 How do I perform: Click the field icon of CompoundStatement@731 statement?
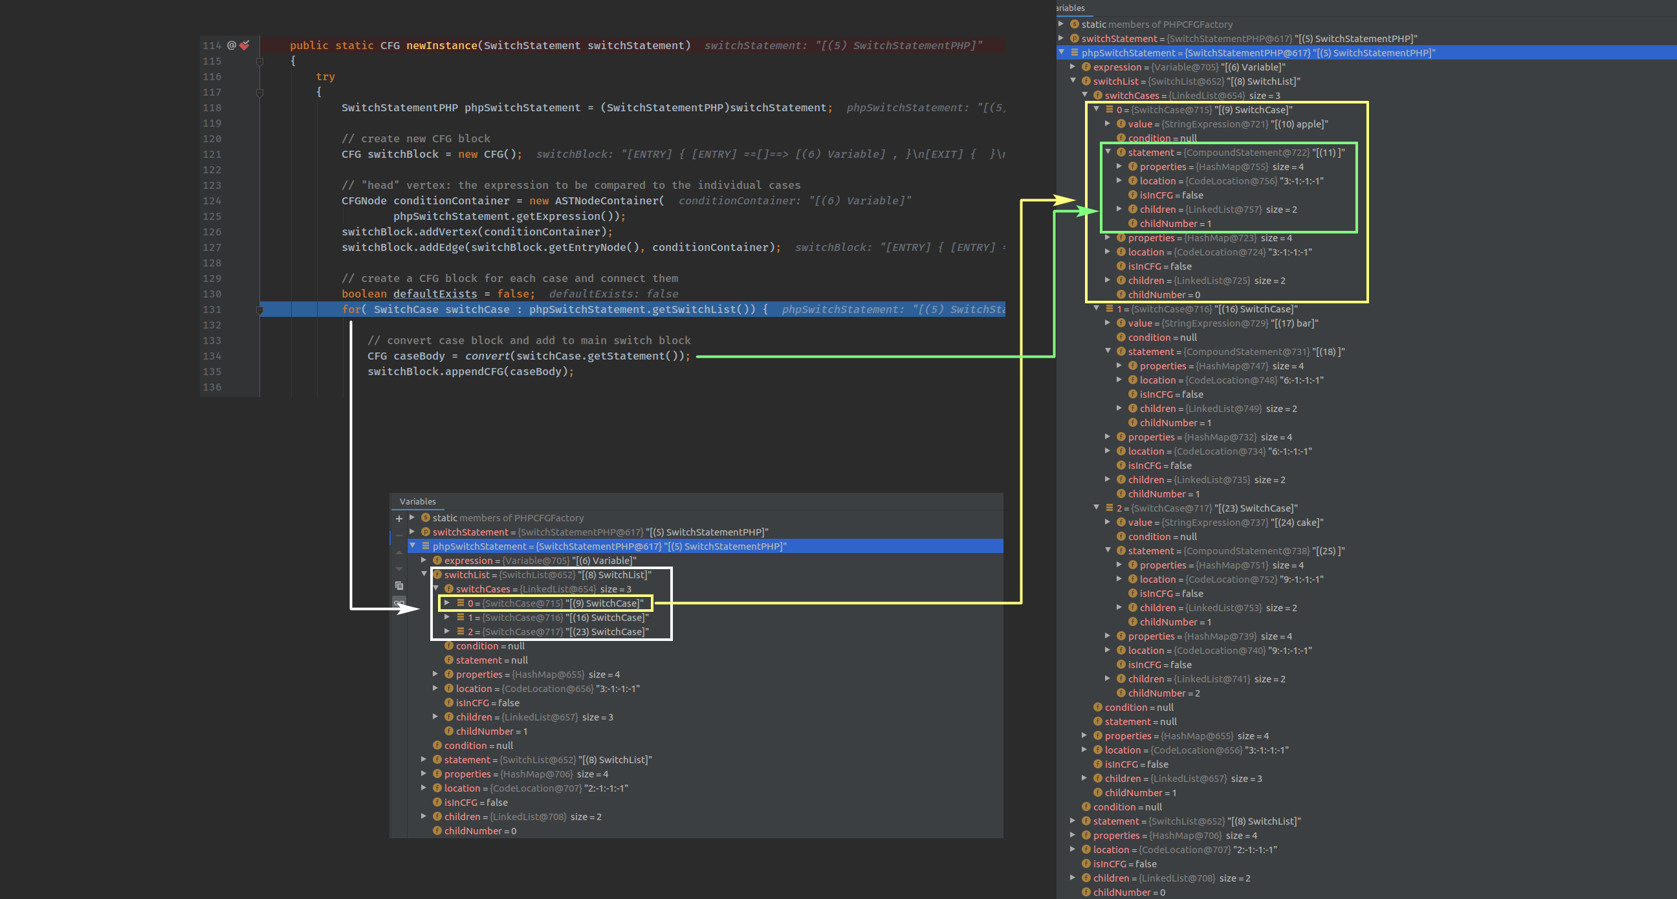coord(1121,352)
